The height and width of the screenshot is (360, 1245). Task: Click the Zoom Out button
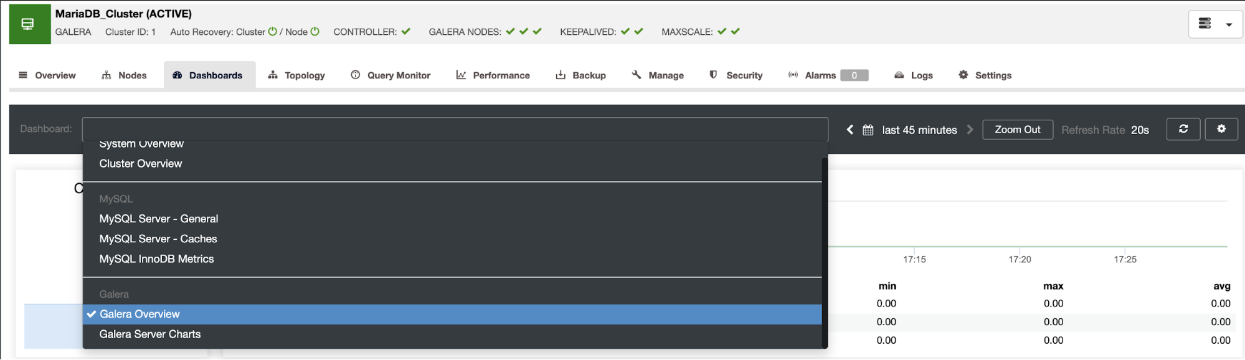1018,130
